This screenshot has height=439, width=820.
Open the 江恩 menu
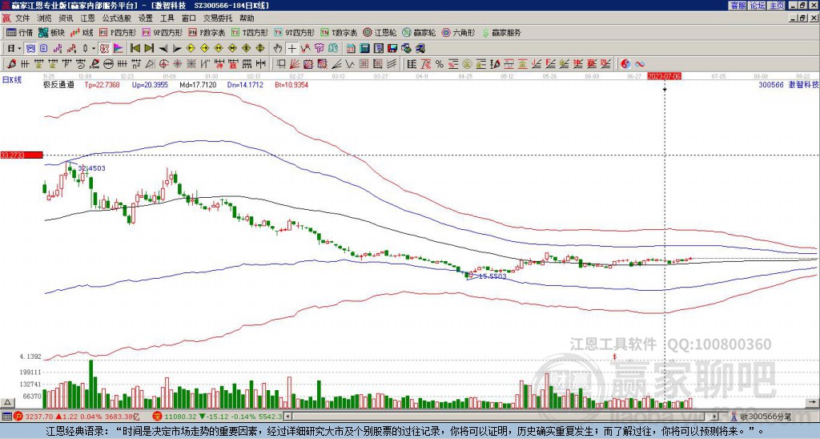click(88, 18)
